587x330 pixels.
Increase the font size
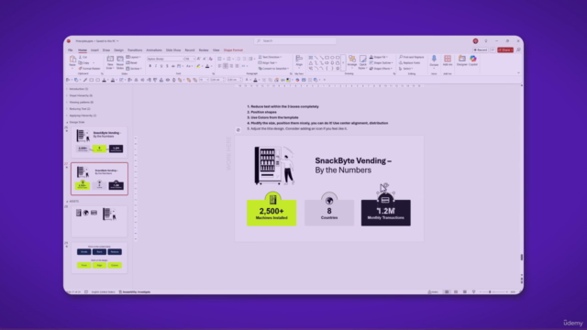[x=198, y=59]
